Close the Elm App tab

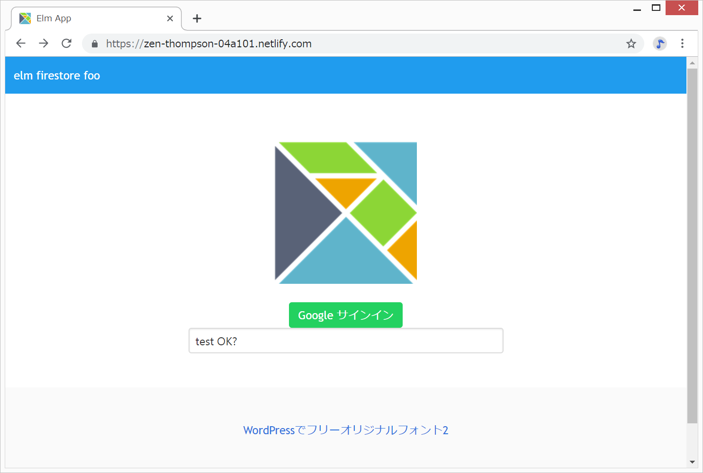pyautogui.click(x=170, y=18)
